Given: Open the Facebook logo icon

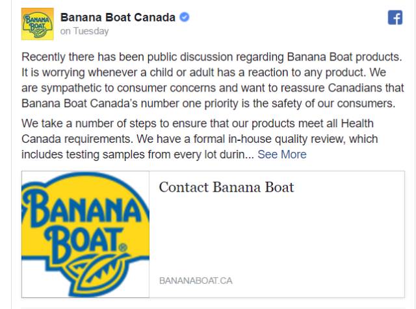Looking at the screenshot, I should click(x=395, y=18).
